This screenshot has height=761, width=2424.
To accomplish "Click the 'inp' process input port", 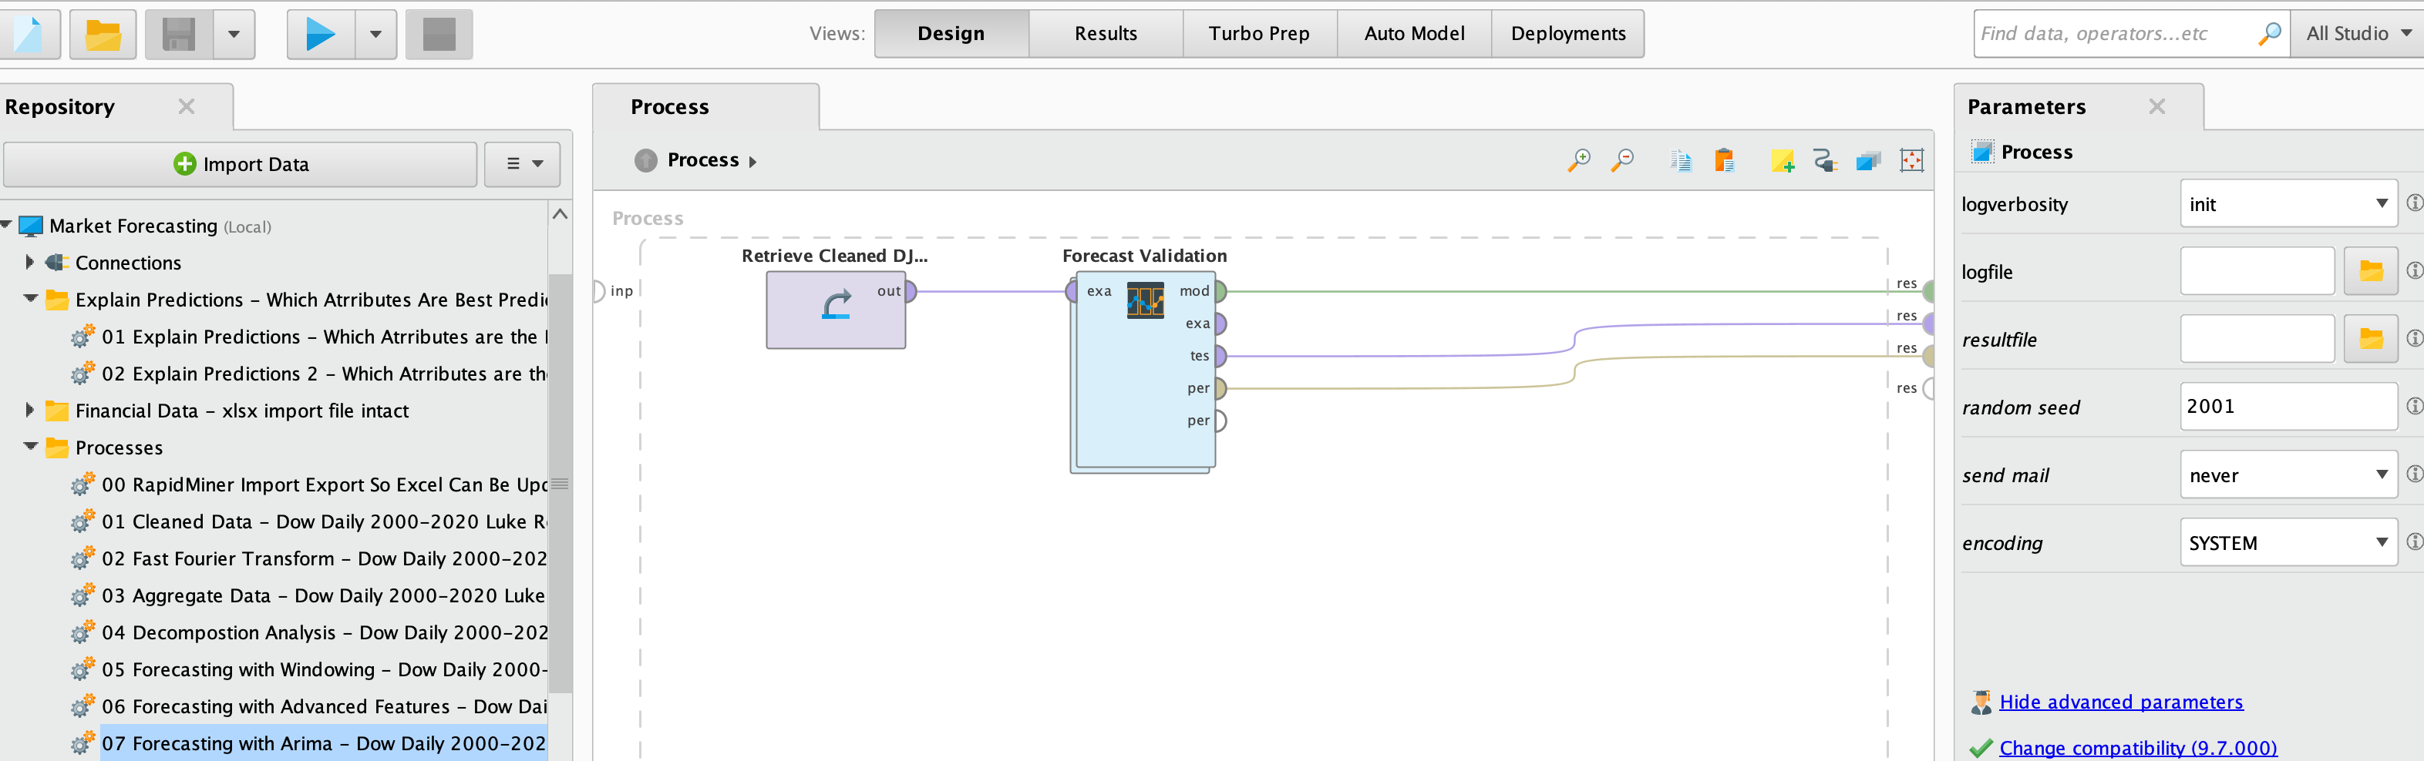I will pos(598,291).
